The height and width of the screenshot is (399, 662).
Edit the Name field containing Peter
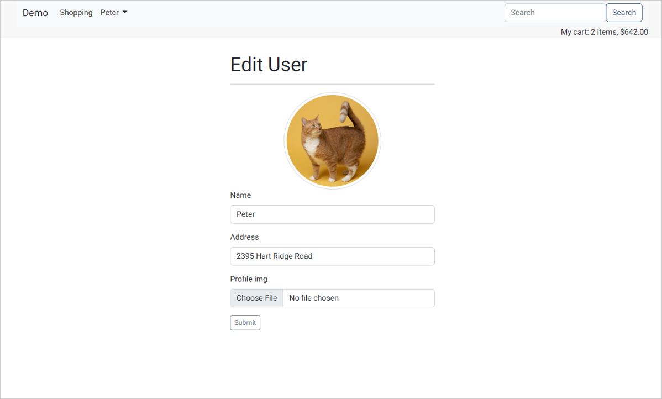tap(332, 214)
